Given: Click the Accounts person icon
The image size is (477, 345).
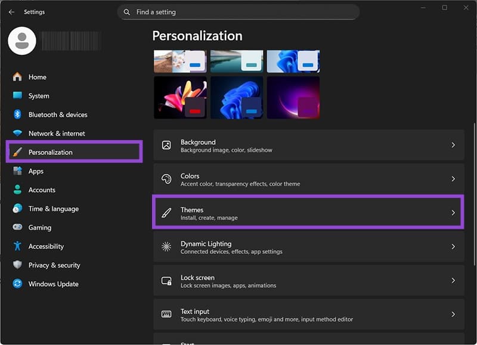Looking at the screenshot, I should (17, 189).
